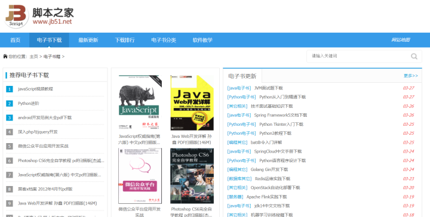
Task: Open jdk14中文文档下载 entry
Action: tap(272, 206)
